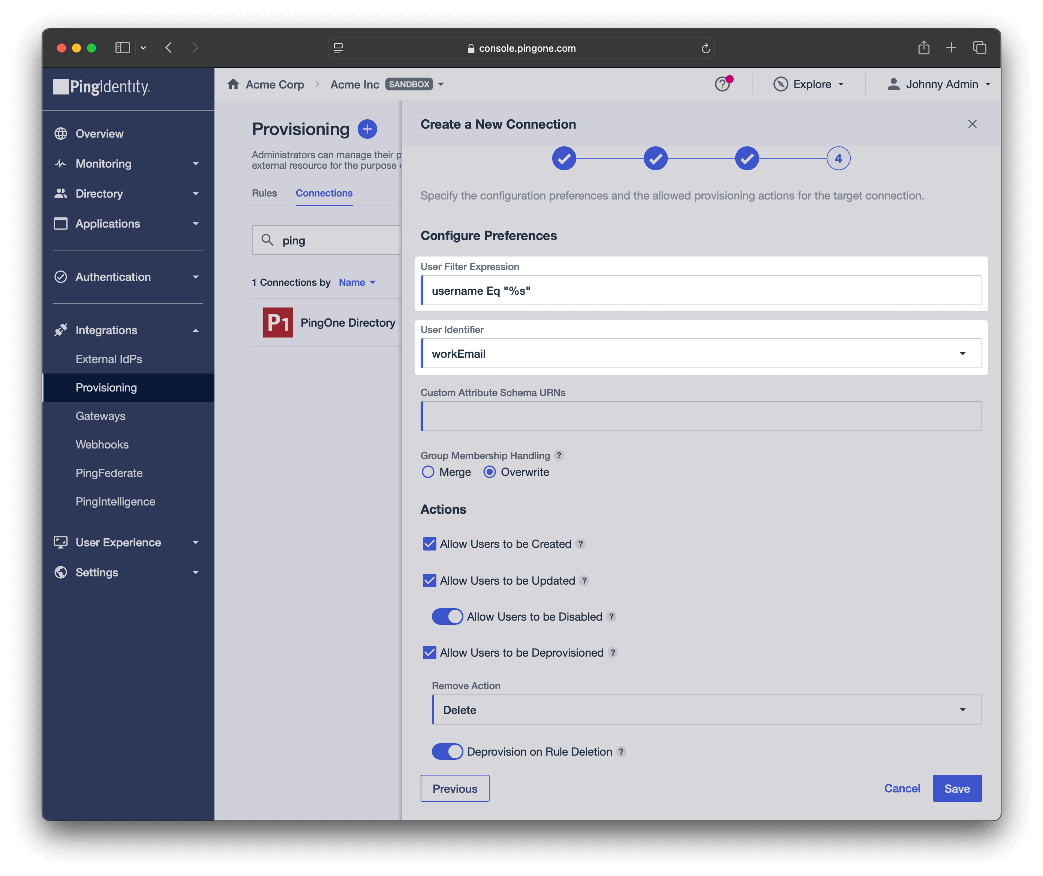The image size is (1043, 876).
Task: Click the Directory people icon
Action: [61, 194]
